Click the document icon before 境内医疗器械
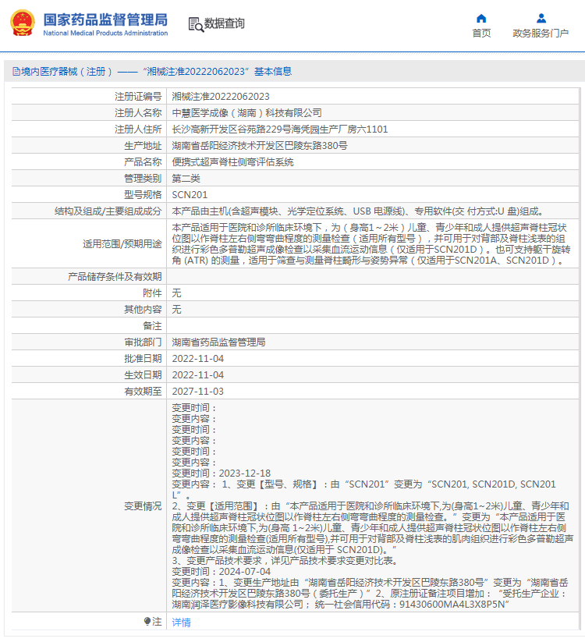 coord(16,72)
